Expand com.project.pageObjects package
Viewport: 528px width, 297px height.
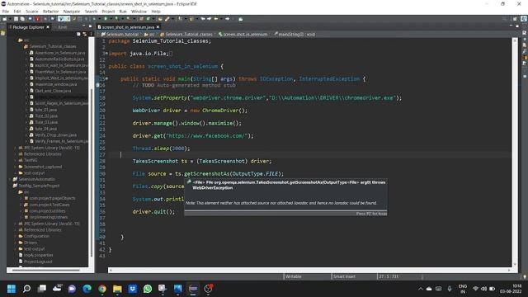[x=21, y=198]
